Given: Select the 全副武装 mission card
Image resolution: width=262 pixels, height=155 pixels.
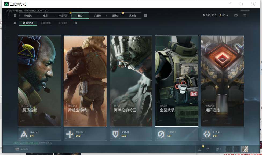Looking at the screenshot, I should (177, 81).
